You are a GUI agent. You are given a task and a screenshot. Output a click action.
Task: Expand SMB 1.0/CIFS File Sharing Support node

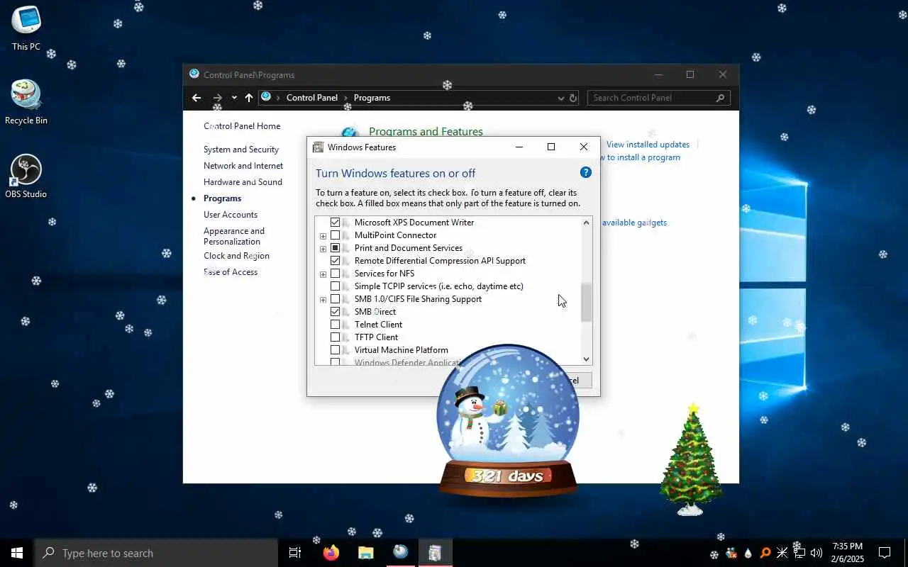tap(323, 300)
